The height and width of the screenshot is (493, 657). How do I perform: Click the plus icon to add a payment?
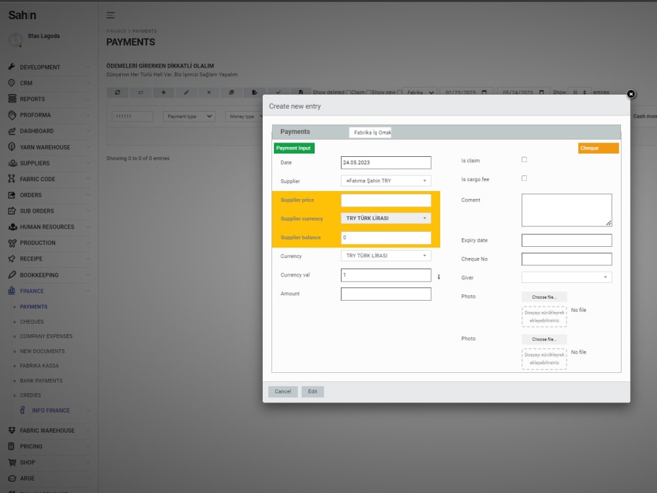point(163,93)
